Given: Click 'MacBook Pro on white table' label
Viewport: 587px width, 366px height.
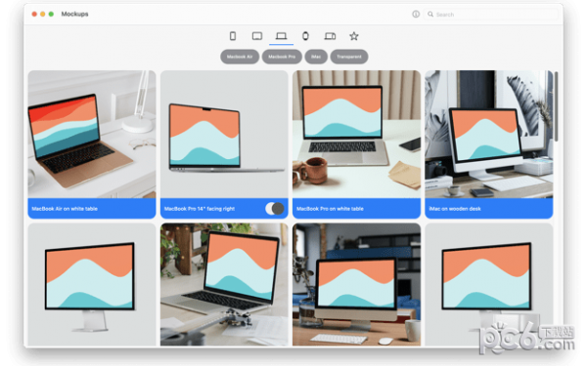Looking at the screenshot, I should pyautogui.click(x=330, y=209).
